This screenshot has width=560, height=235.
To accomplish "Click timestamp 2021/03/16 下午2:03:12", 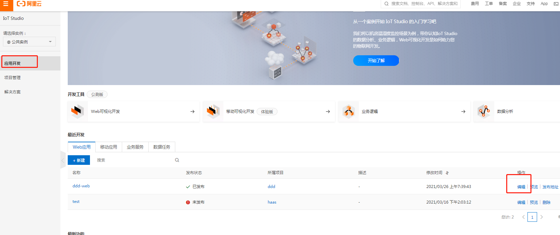I will coord(448,202).
